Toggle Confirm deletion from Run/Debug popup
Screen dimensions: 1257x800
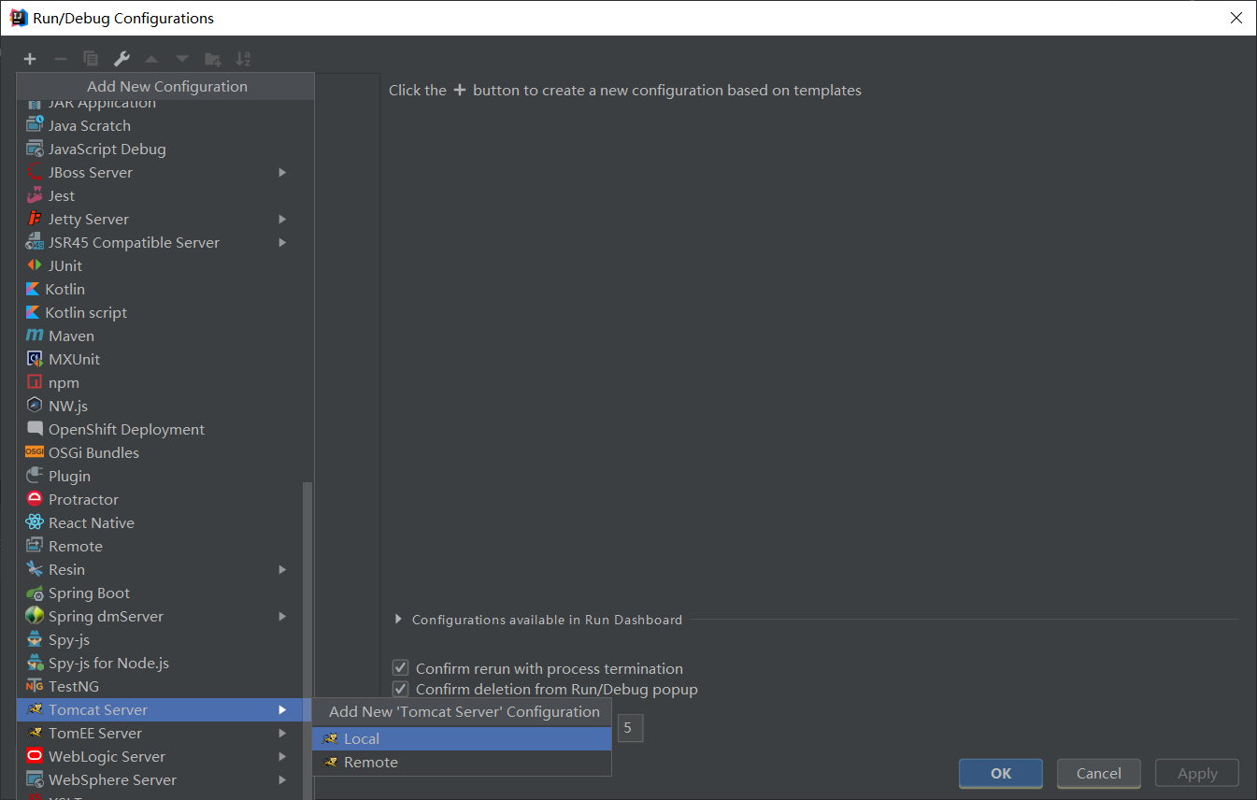tap(401, 689)
